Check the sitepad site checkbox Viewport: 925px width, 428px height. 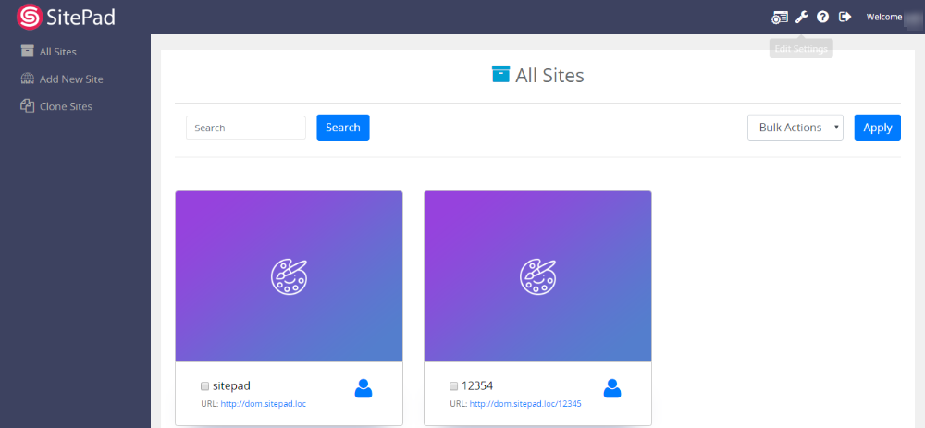pyautogui.click(x=204, y=385)
